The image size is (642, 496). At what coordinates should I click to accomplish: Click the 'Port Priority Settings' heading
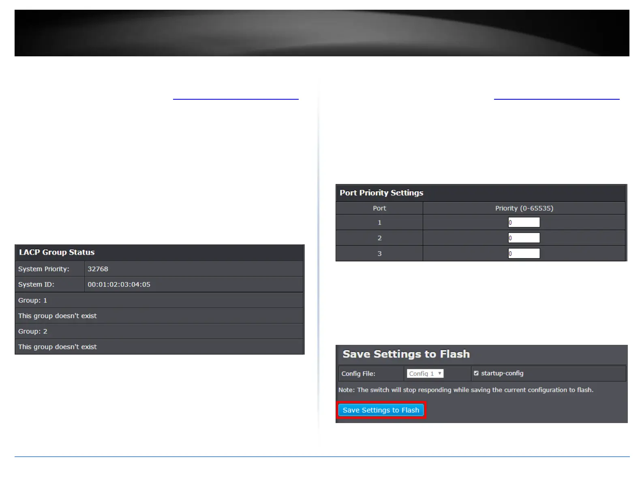click(381, 193)
